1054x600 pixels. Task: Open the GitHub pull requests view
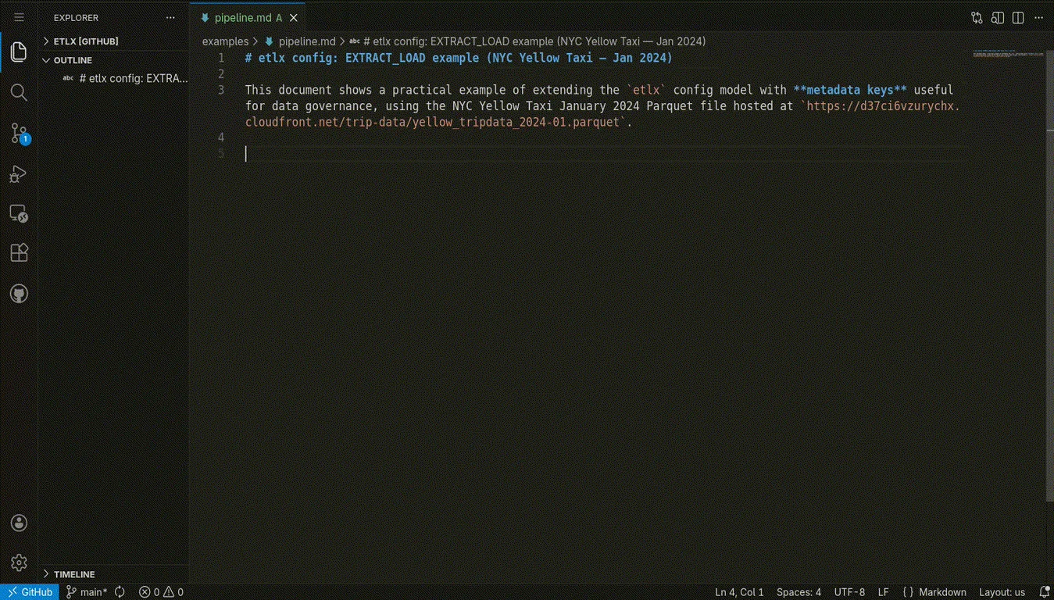click(19, 293)
